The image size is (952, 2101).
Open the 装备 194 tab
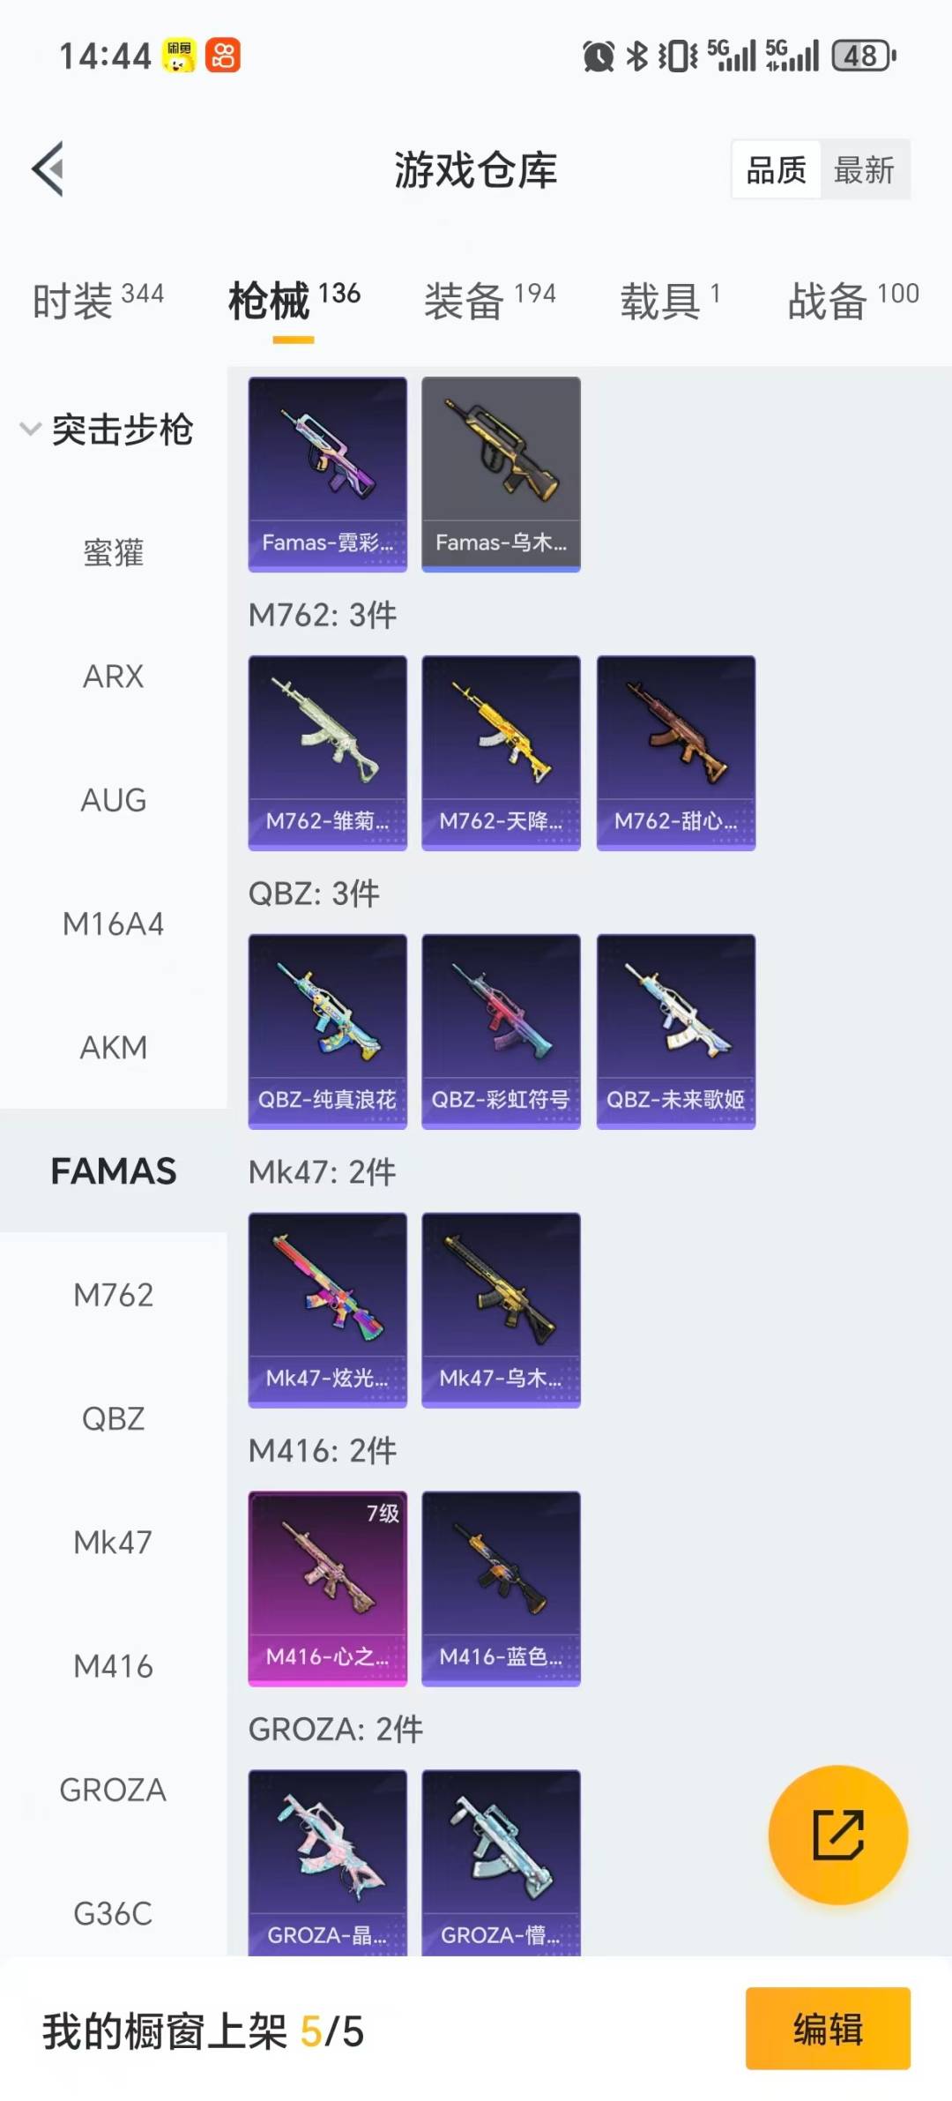pyautogui.click(x=490, y=300)
